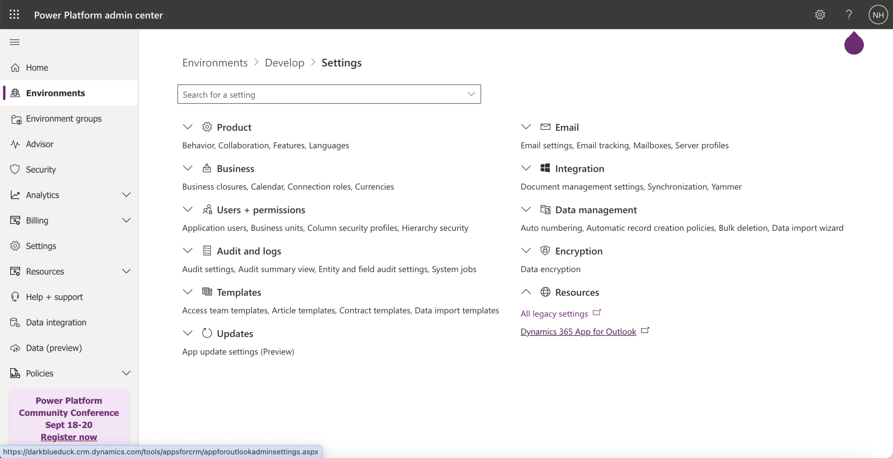Image resolution: width=893 pixels, height=458 pixels.
Task: Open the Search for a setting dropdown
Action: click(x=470, y=94)
